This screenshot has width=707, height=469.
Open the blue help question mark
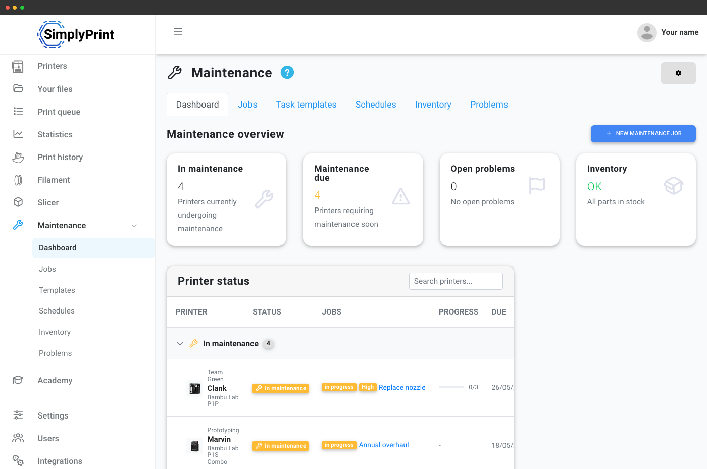coord(287,73)
